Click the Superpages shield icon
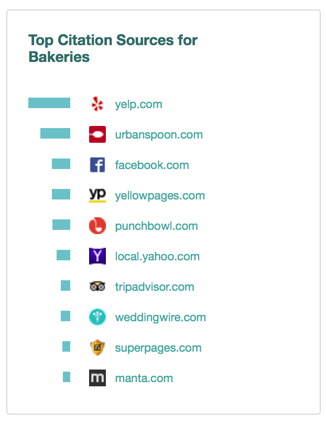The height and width of the screenshot is (422, 326). 97,347
